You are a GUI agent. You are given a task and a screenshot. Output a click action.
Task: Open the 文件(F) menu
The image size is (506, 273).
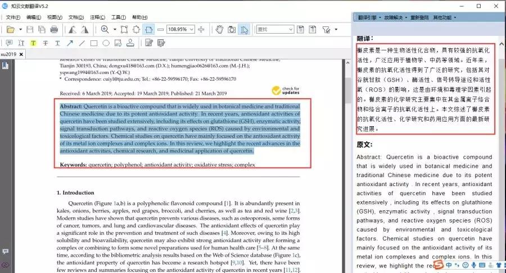(13, 17)
